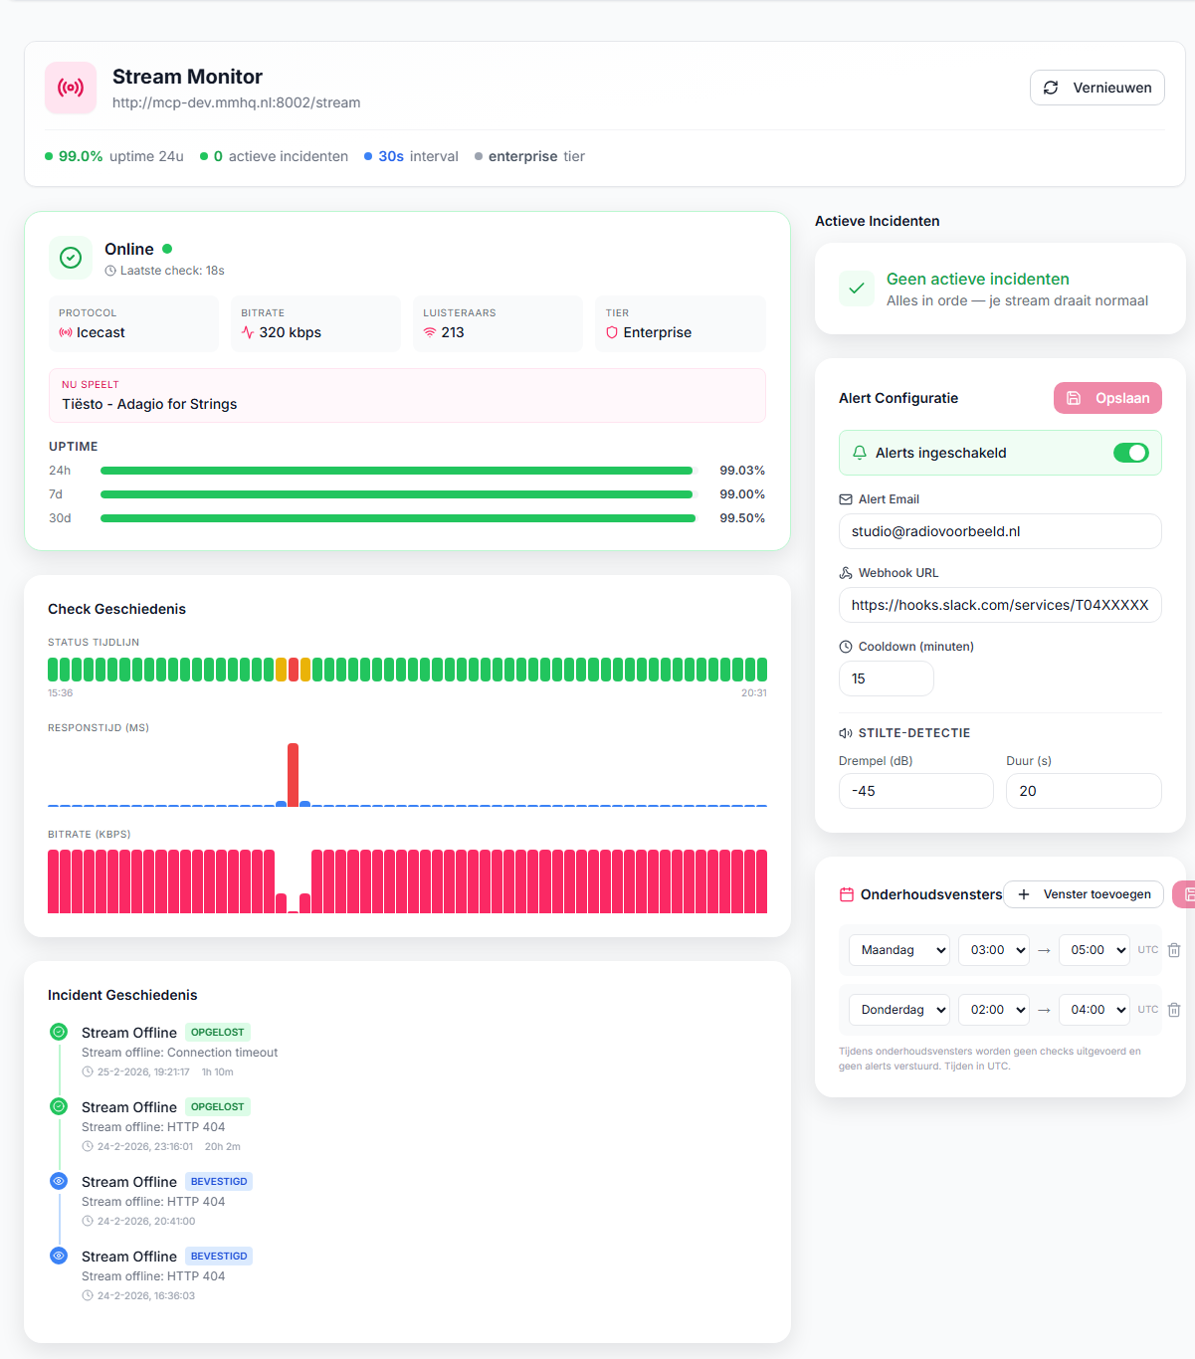
Task: Click the Venster toevoegen button
Action: tap(1083, 894)
